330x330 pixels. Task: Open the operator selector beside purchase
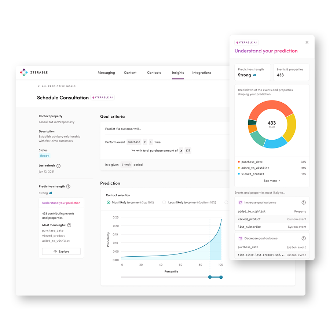pos(145,142)
